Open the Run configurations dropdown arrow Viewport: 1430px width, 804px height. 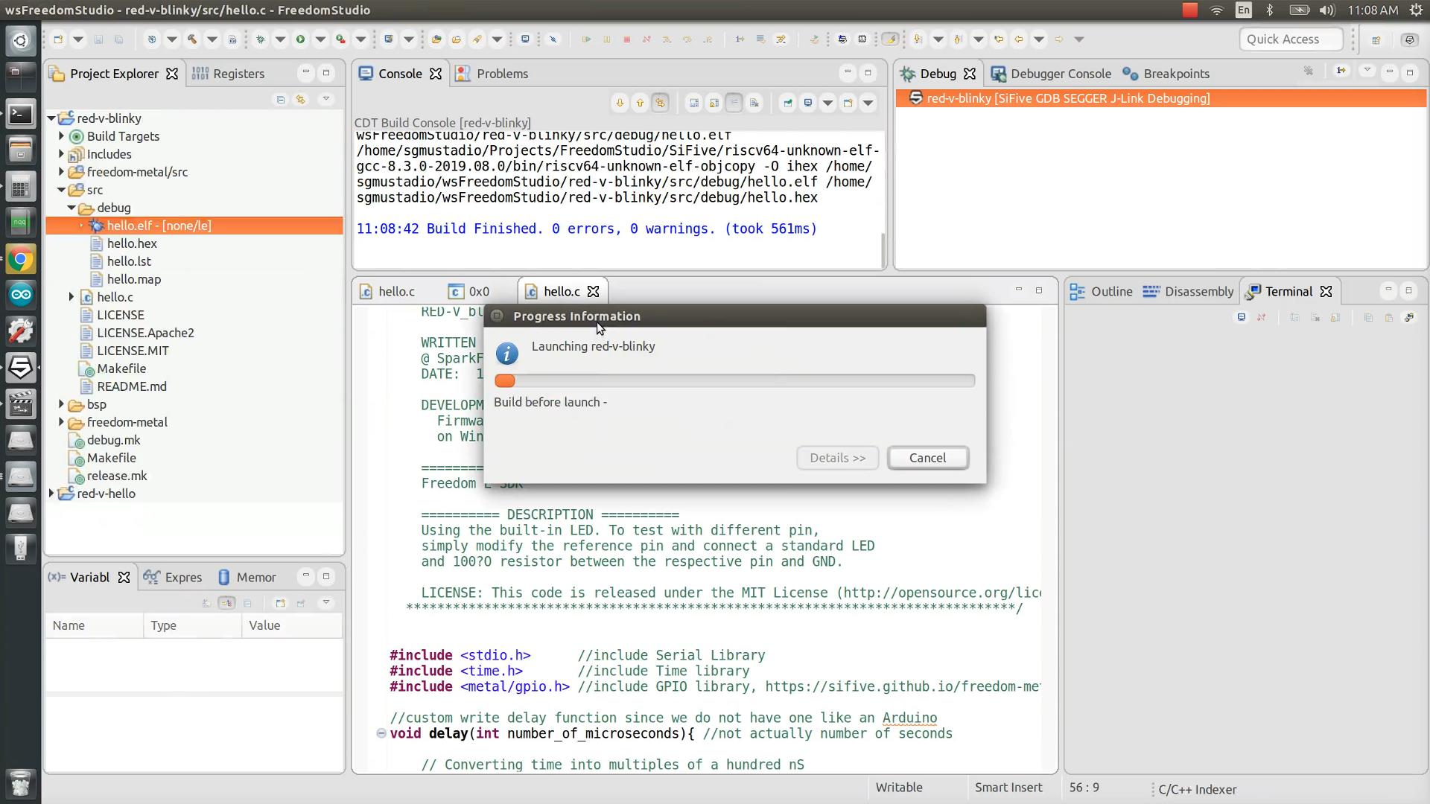point(321,39)
